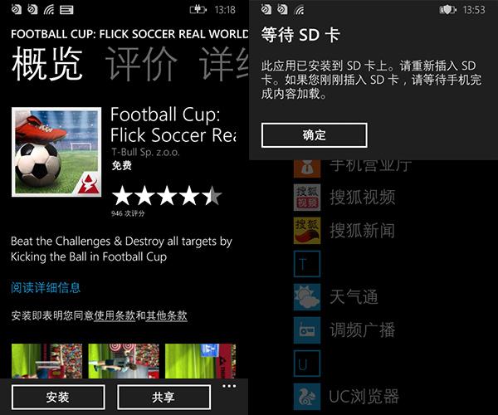Image resolution: width=498 pixels, height=415 pixels.
Task: Select the 概览 overview tab
Action: [47, 64]
